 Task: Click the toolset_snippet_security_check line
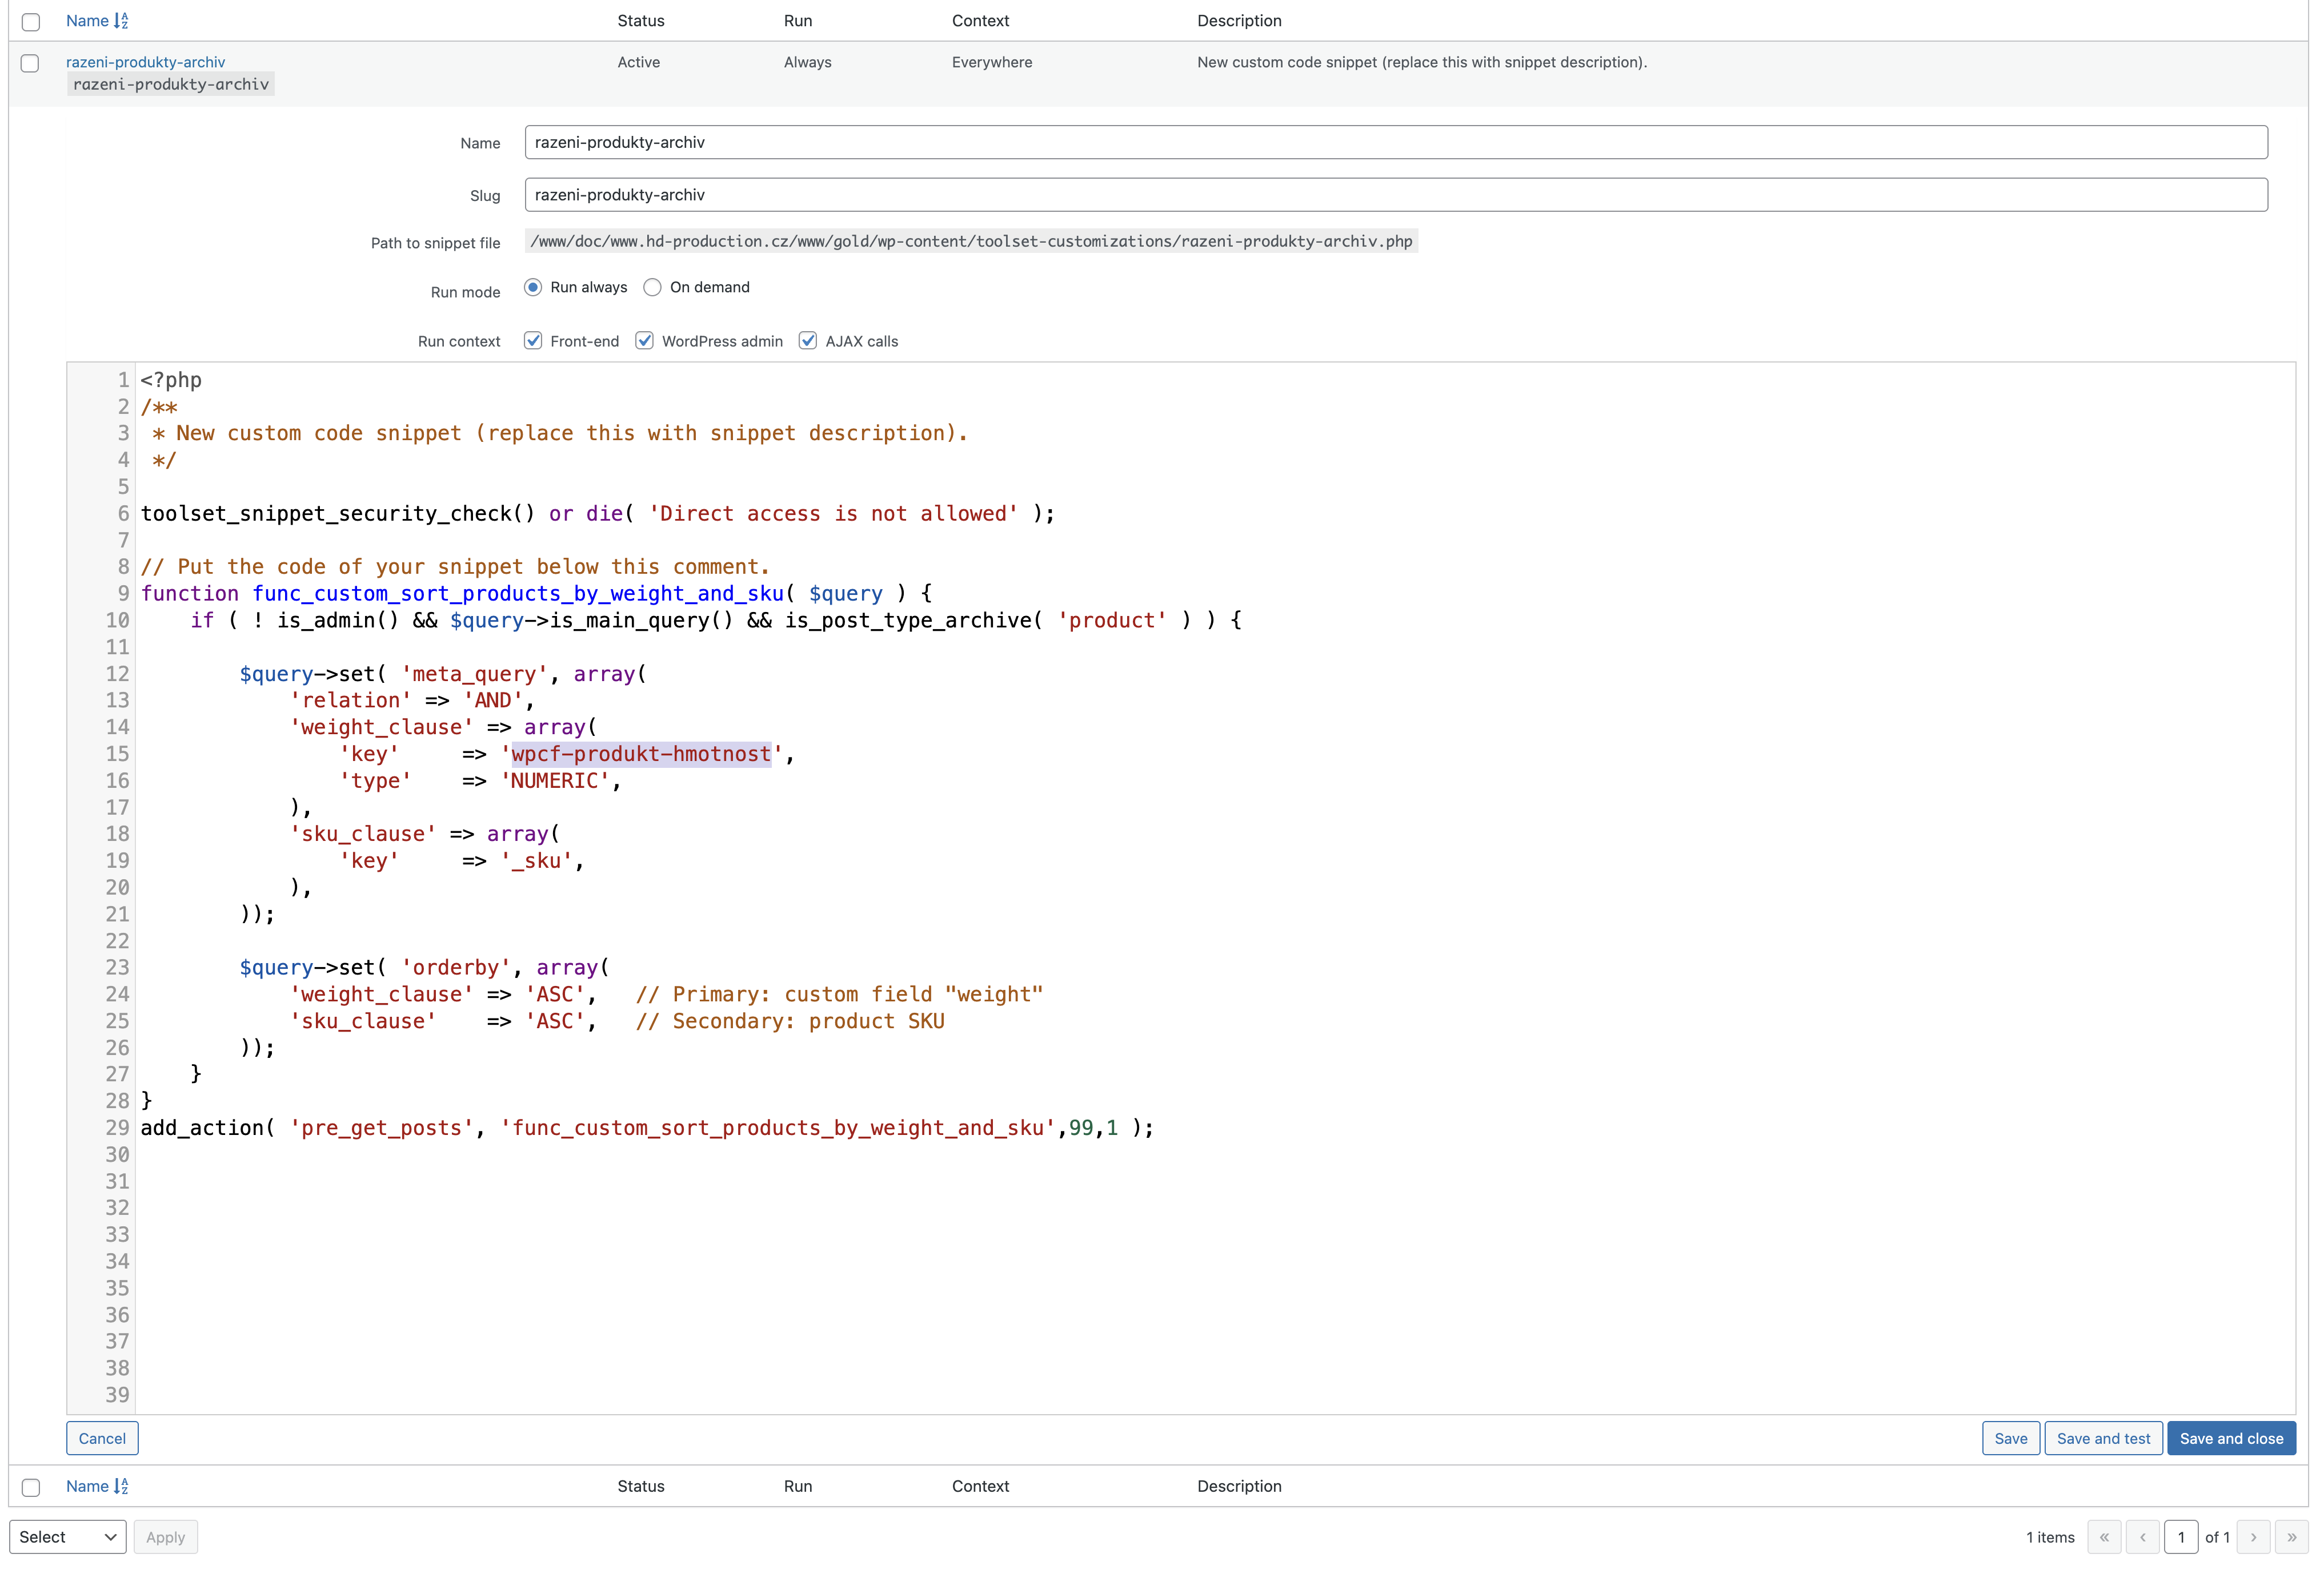click(597, 514)
